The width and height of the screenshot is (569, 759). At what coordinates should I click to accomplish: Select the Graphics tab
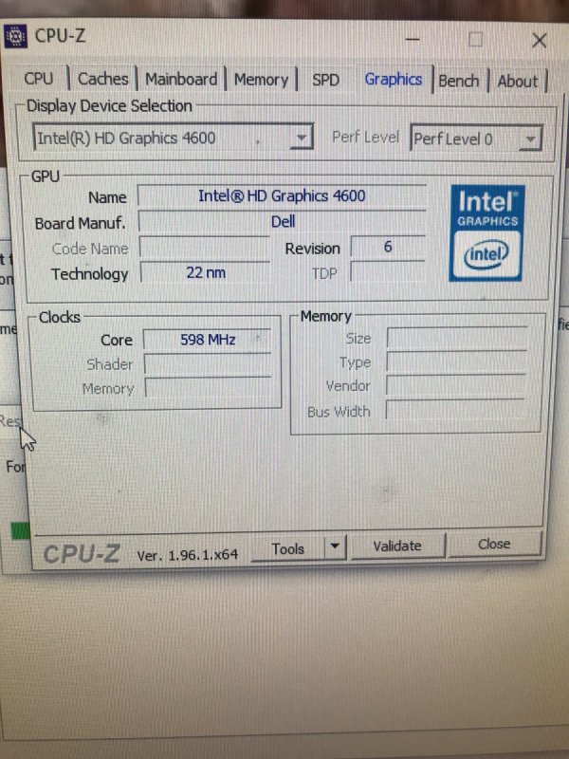(394, 80)
